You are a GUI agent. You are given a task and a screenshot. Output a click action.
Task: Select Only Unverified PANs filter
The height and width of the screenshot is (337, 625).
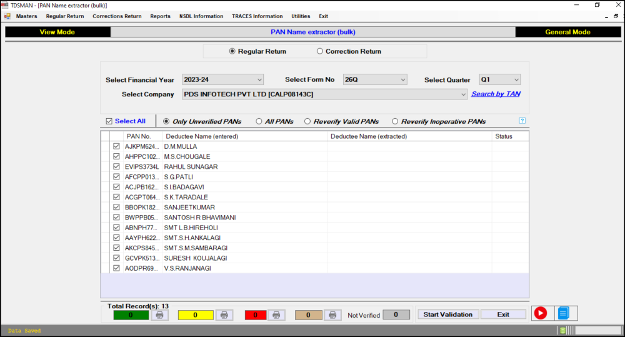pyautogui.click(x=166, y=121)
